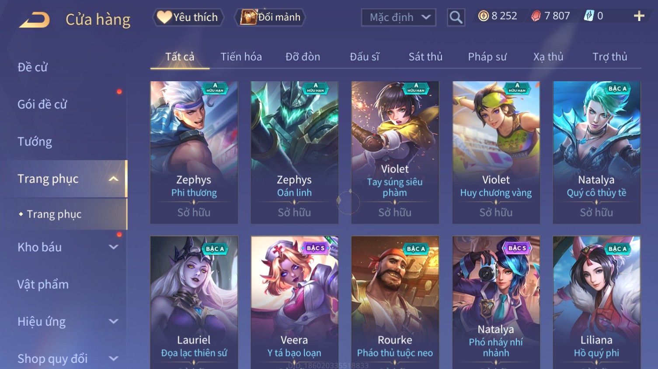Click the back arrow icon beside Cửa hàng
This screenshot has height=369, width=658.
click(x=35, y=20)
